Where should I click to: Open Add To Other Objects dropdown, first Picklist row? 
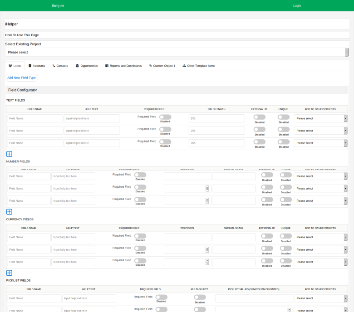[320, 298]
